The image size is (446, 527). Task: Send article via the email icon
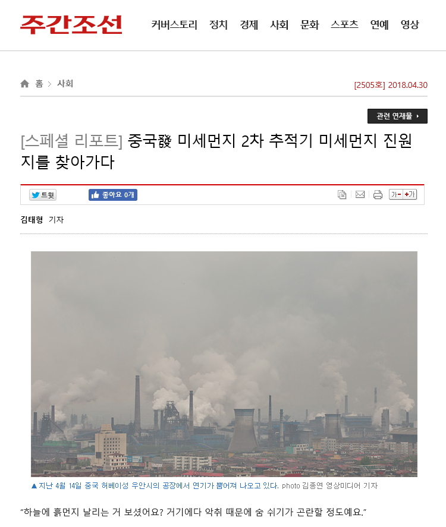tap(360, 194)
